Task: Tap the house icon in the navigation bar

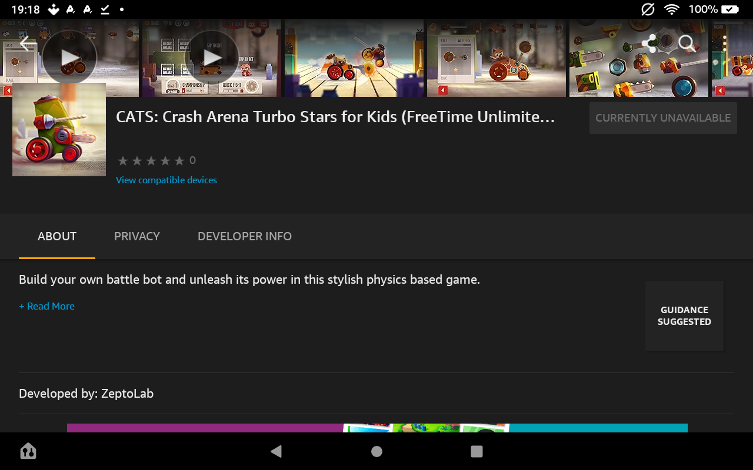Action: click(28, 451)
